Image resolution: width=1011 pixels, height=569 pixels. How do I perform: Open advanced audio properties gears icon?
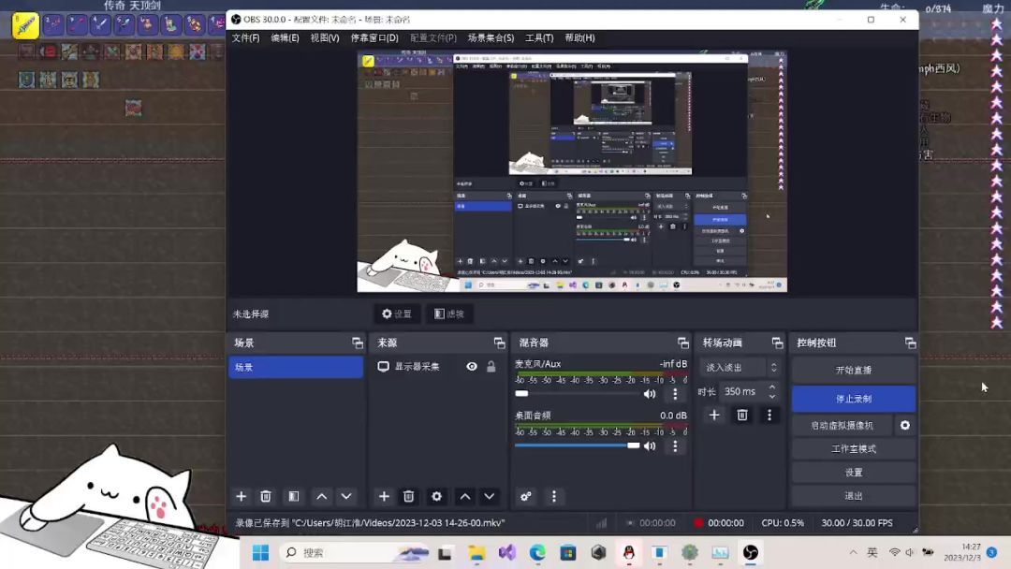coord(526,496)
